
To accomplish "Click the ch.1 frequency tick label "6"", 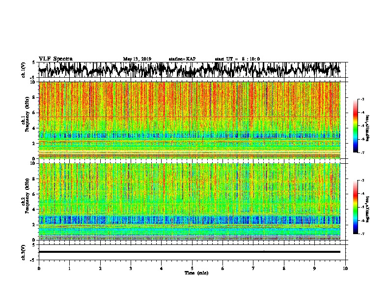I will (x=34, y=113).
